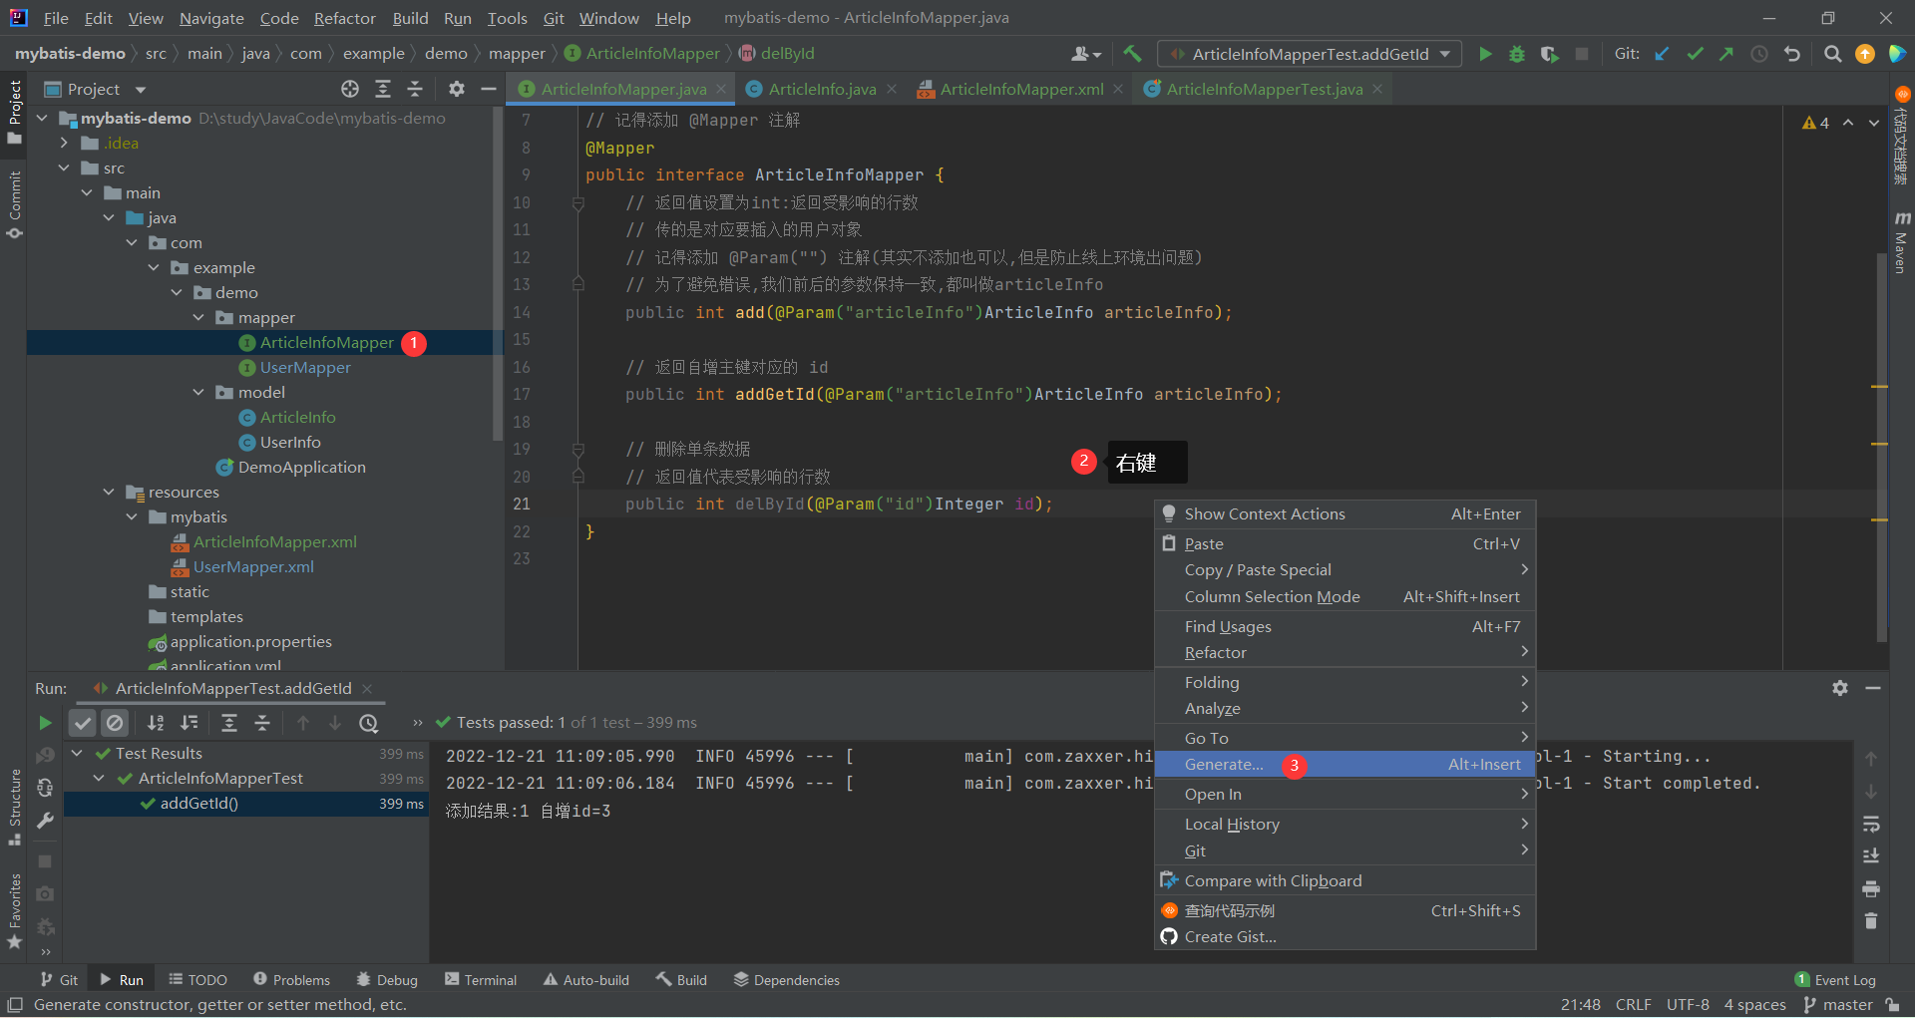Collapse the mapper package

click(x=198, y=317)
